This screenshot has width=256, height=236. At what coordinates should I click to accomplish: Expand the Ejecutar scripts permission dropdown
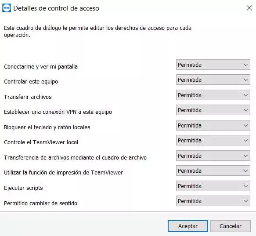[x=213, y=186]
